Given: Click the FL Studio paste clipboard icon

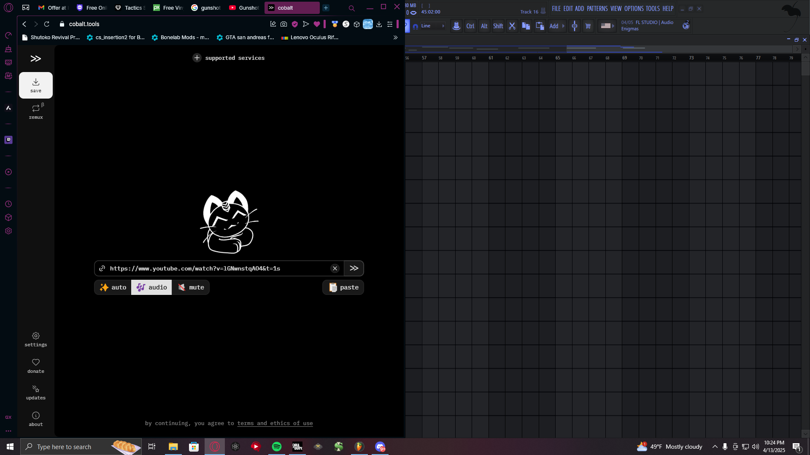Looking at the screenshot, I should tap(540, 26).
